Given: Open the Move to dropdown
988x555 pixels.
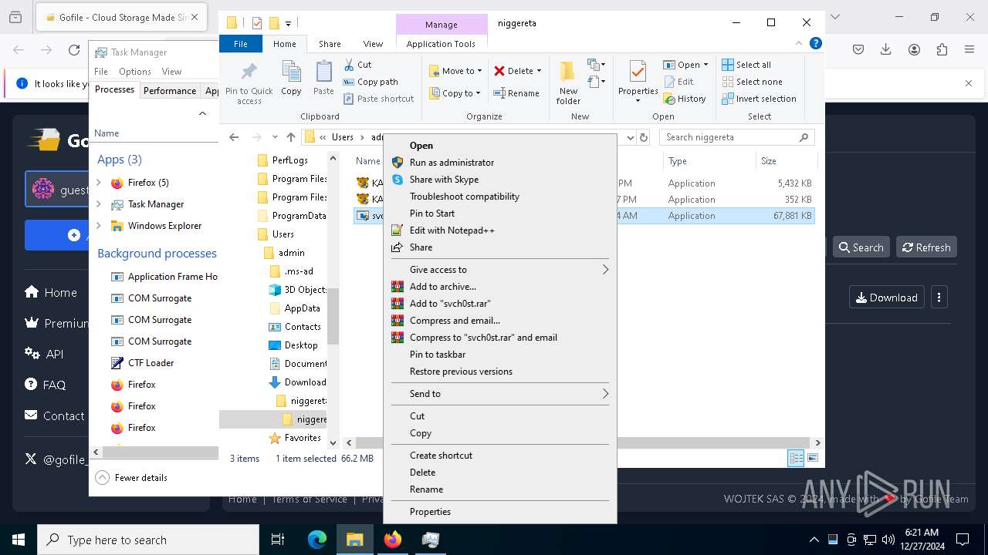Looking at the screenshot, I should pos(455,71).
